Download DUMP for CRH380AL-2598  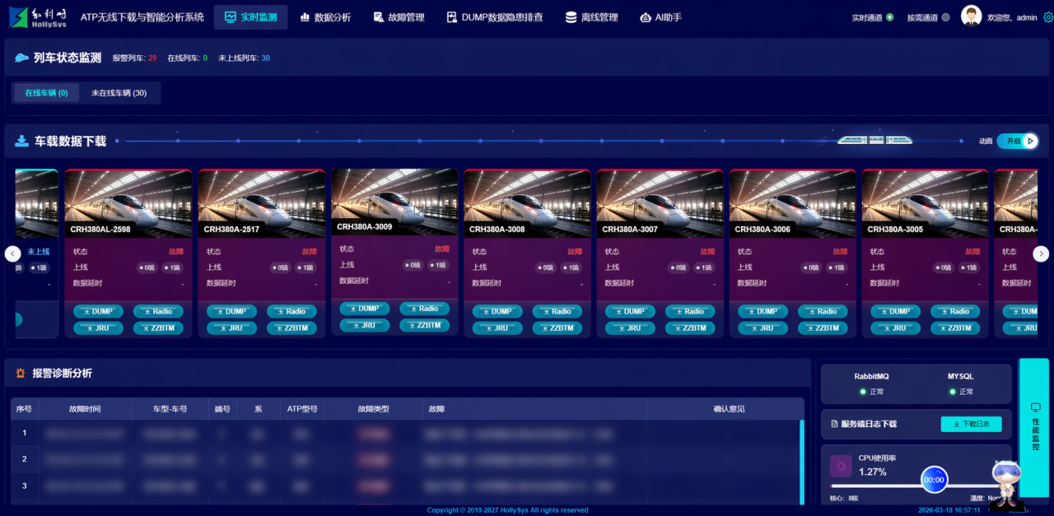pos(98,312)
